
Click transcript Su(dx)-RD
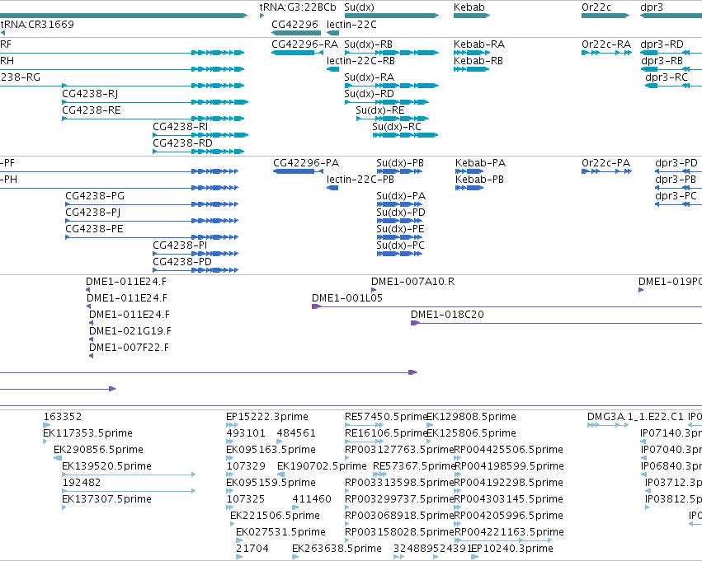coord(369,94)
